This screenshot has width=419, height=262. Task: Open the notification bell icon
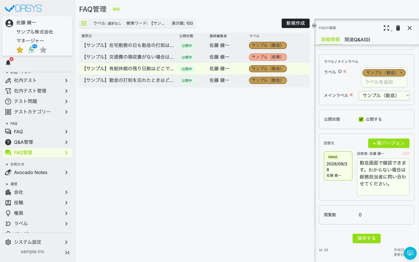[x=8, y=63]
